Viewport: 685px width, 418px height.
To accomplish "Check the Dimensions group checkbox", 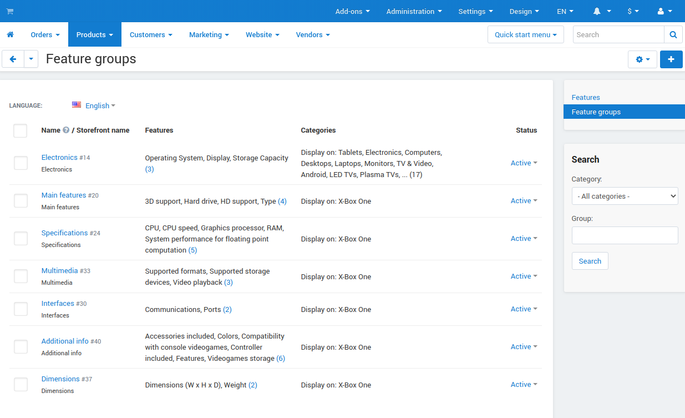I will click(x=21, y=384).
